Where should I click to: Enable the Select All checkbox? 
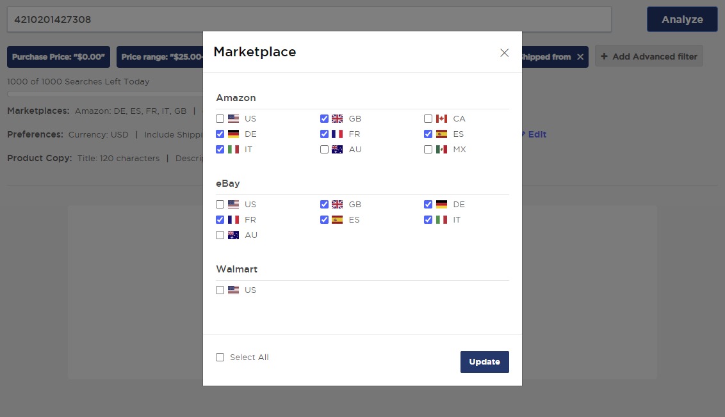[x=220, y=357]
